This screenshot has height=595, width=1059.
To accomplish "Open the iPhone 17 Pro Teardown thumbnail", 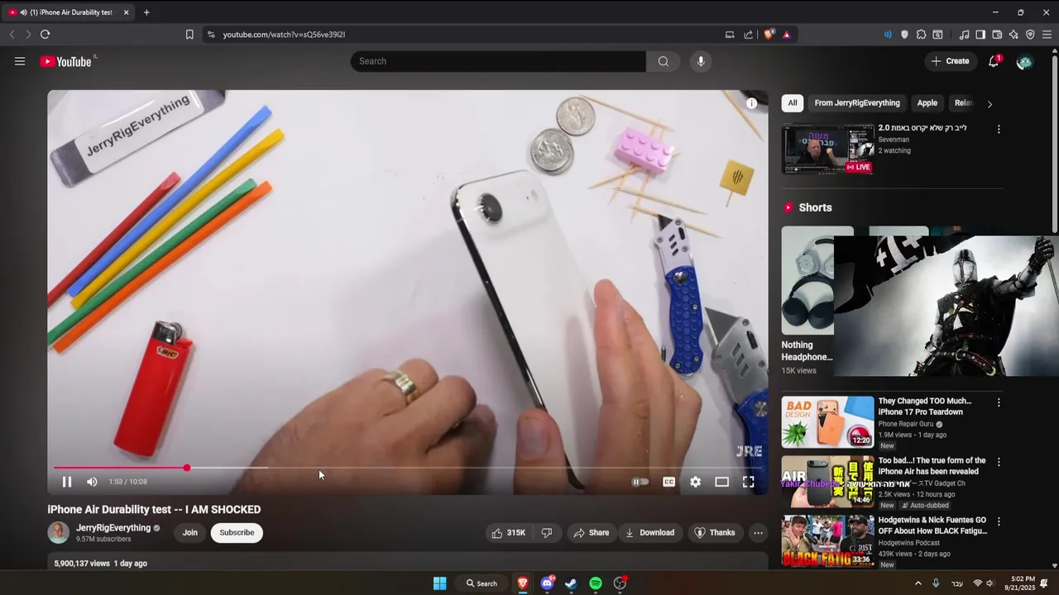I will pyautogui.click(x=827, y=422).
